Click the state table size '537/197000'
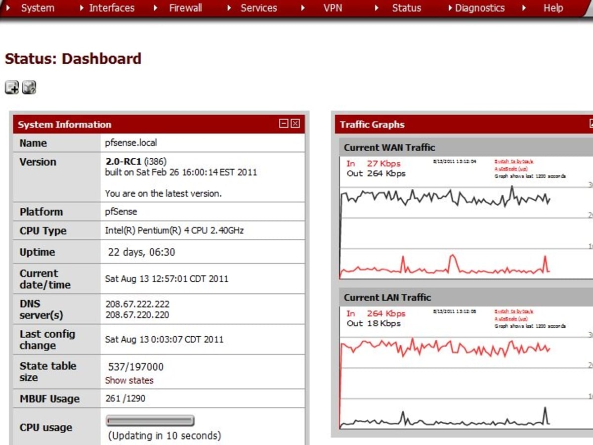The height and width of the screenshot is (445, 593). 135,367
